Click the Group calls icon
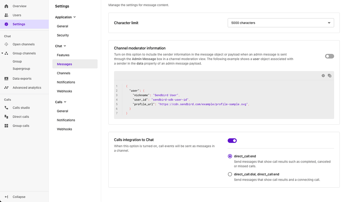Image resolution: width=349 pixels, height=202 pixels. click(x=6, y=125)
